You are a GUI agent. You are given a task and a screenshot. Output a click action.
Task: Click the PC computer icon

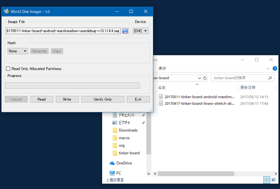[x=112, y=173]
